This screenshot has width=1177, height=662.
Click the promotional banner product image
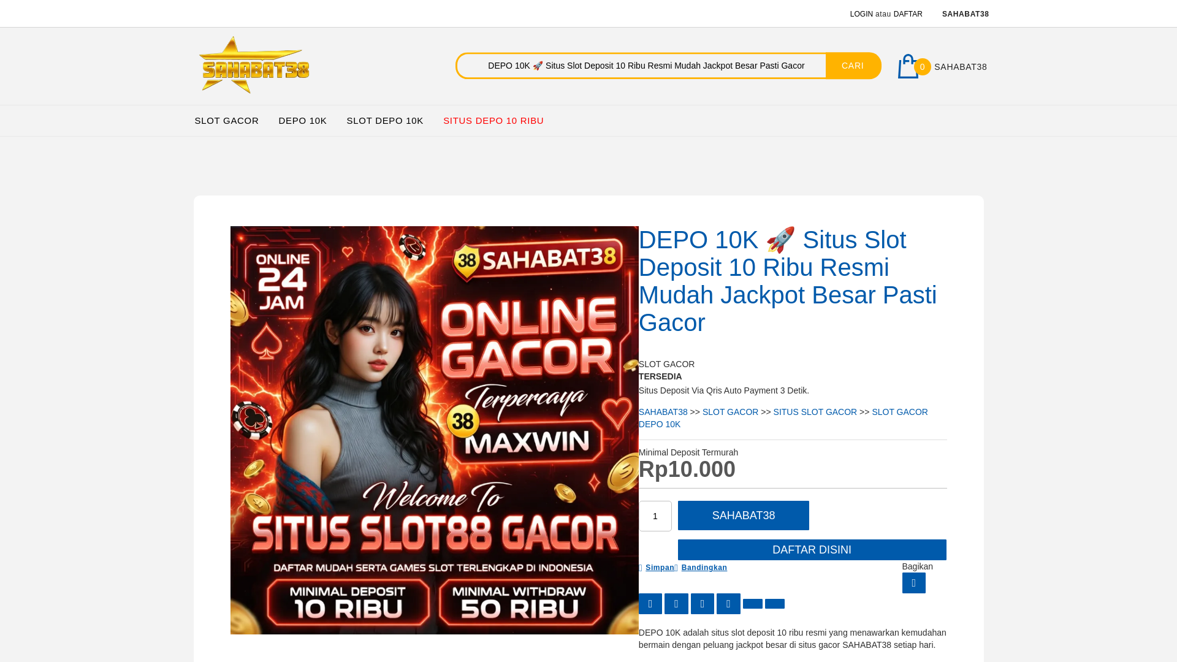tap(435, 430)
